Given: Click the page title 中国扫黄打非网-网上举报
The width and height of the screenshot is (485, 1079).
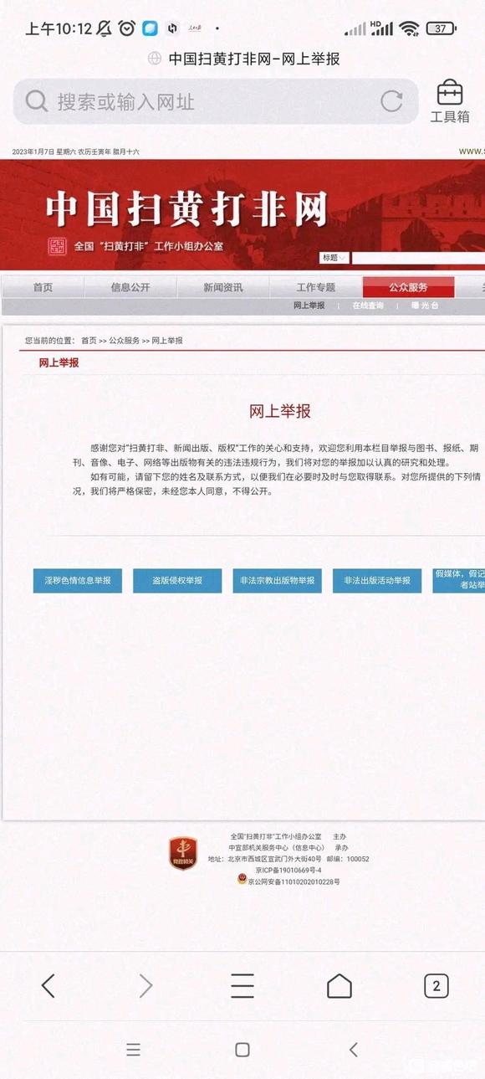Looking at the screenshot, I should (x=254, y=59).
